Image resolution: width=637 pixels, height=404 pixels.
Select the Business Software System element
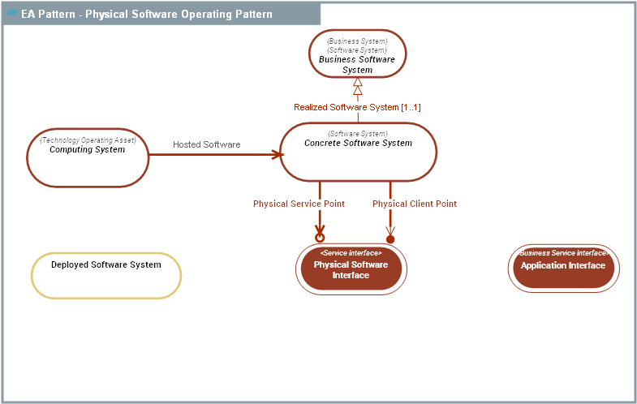(x=357, y=64)
